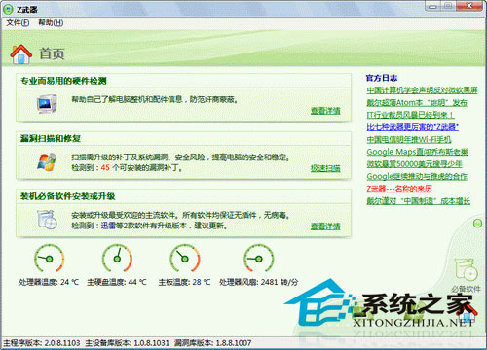Open the 帮助(H) menu
487x350 pixels.
point(51,22)
